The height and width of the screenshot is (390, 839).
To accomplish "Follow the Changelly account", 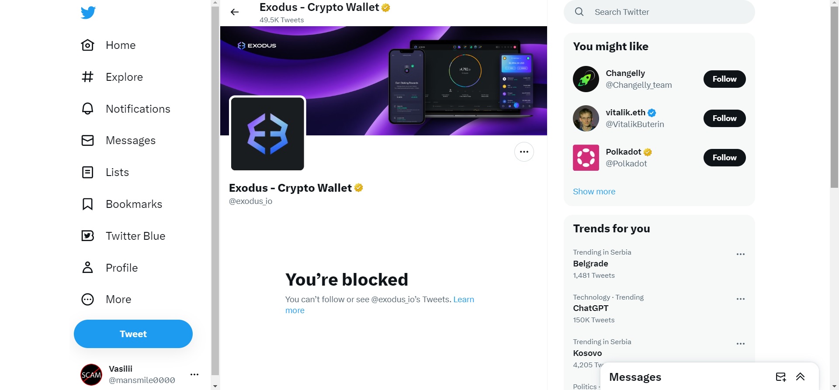I will (725, 79).
